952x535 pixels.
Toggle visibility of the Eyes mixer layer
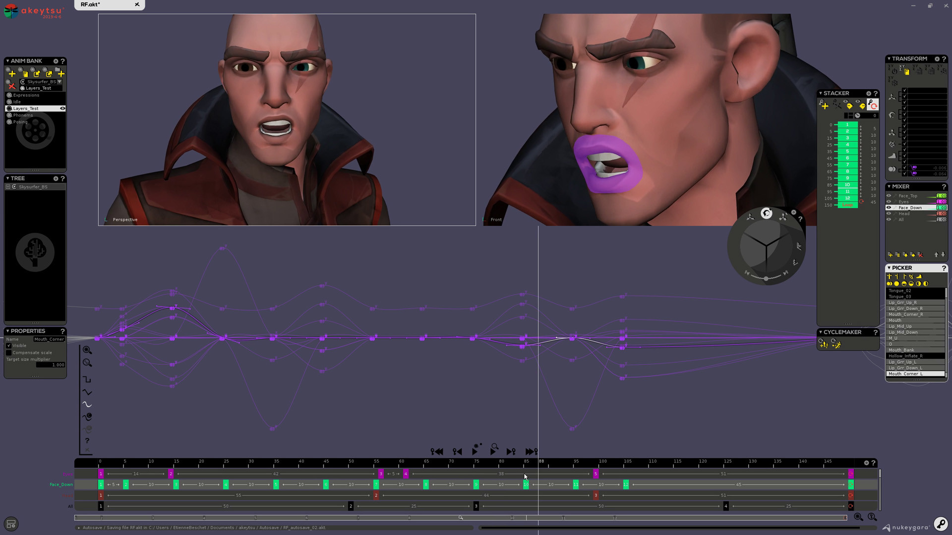889,202
